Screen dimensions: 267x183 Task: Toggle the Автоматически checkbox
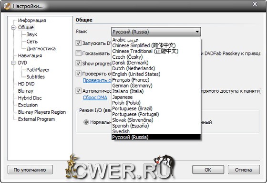[78, 91]
